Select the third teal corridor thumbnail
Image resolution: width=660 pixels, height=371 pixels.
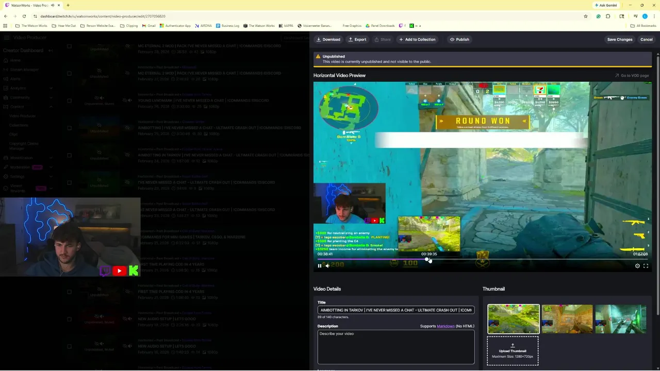click(620, 319)
